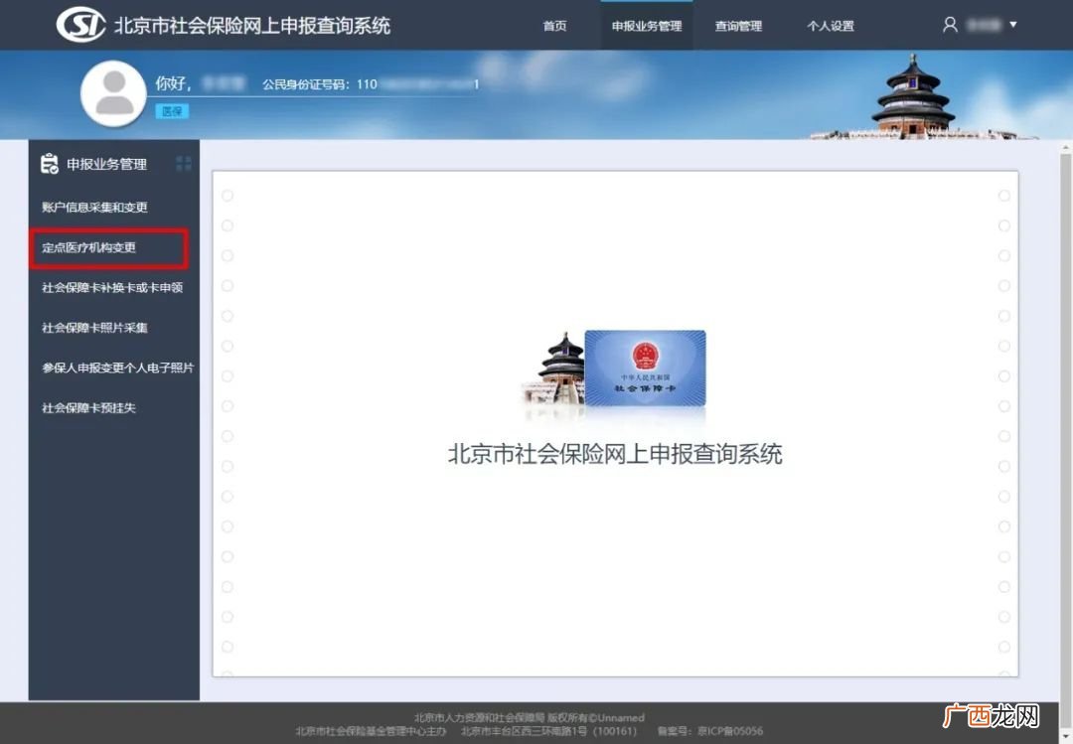Open the user account icon in header
1073x744 pixels.
950,25
